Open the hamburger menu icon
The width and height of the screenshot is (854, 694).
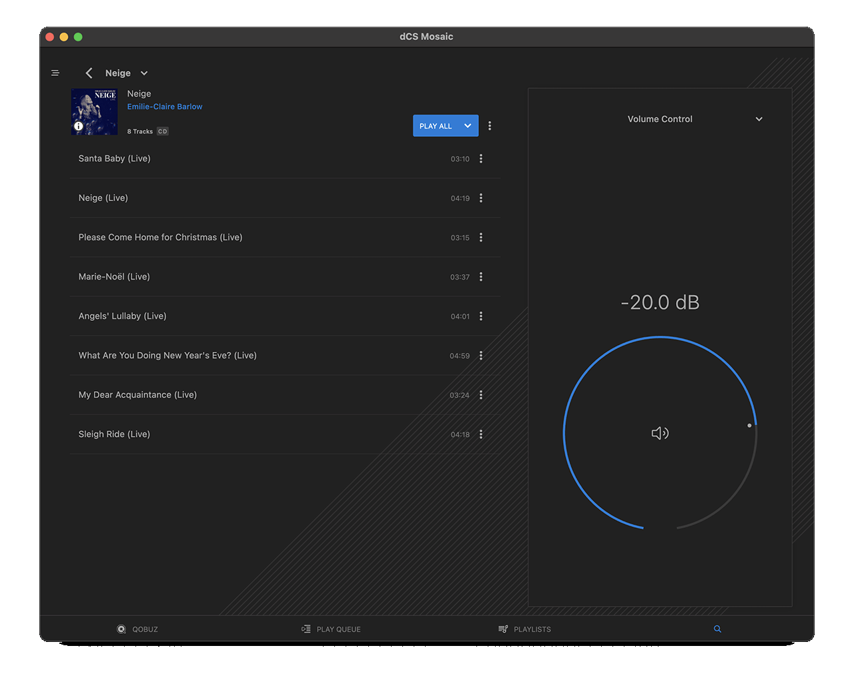(x=55, y=73)
